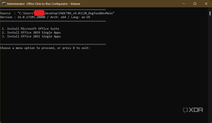Image resolution: width=212 pixels, height=123 pixels.
Task: Click the Source path line text
Action: point(57,13)
